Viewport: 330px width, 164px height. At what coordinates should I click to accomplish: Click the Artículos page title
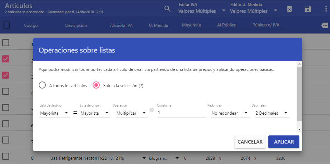pyautogui.click(x=19, y=6)
